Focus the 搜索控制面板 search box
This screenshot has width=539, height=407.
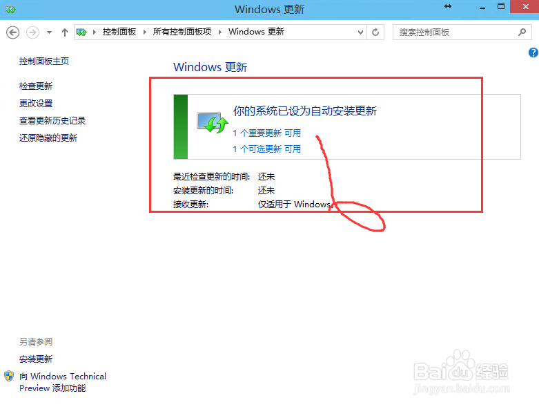(462, 32)
